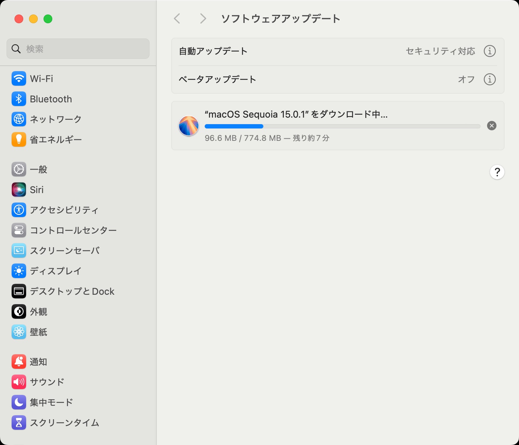Image resolution: width=519 pixels, height=445 pixels.
Task: Click the セキュリティ対応 value text
Action: (440, 51)
